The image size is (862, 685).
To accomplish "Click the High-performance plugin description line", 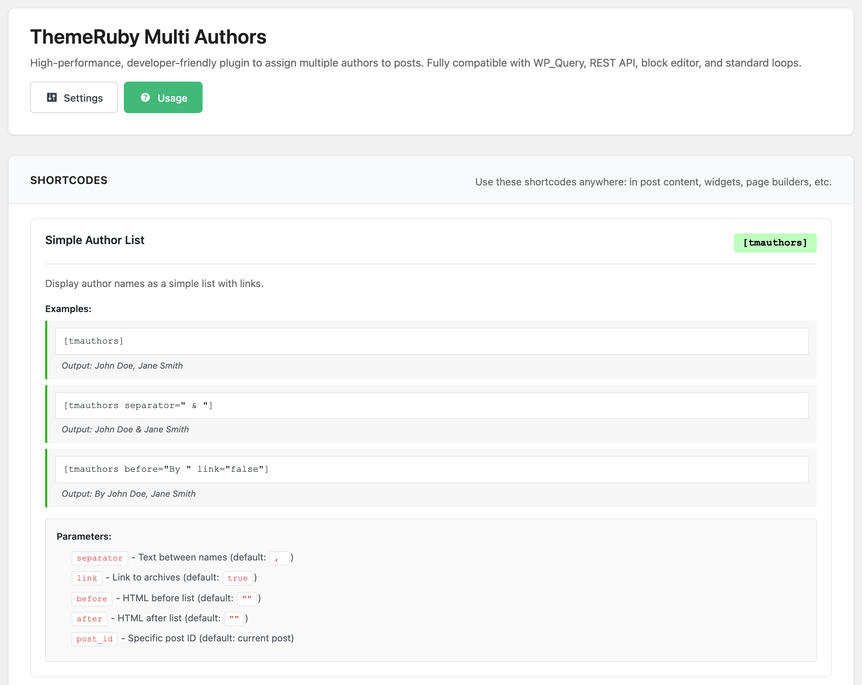I will click(416, 63).
